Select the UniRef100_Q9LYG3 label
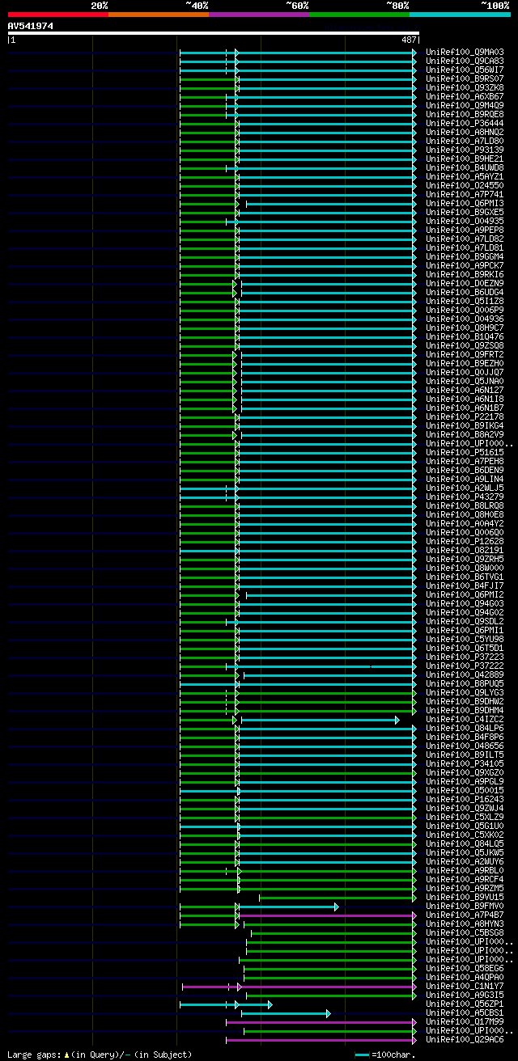The height and width of the screenshot is (1061, 518). tap(465, 692)
